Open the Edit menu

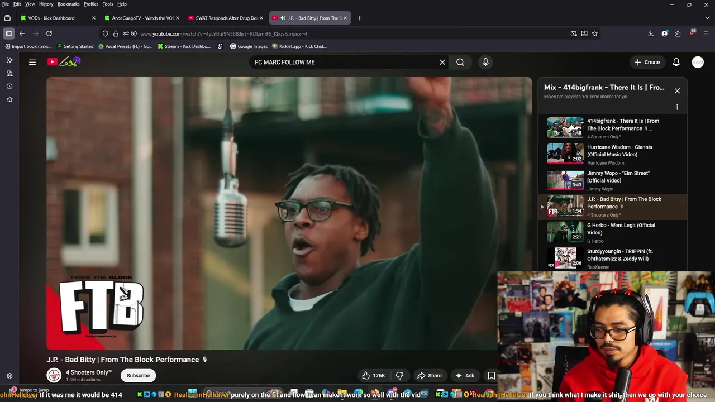point(17,4)
